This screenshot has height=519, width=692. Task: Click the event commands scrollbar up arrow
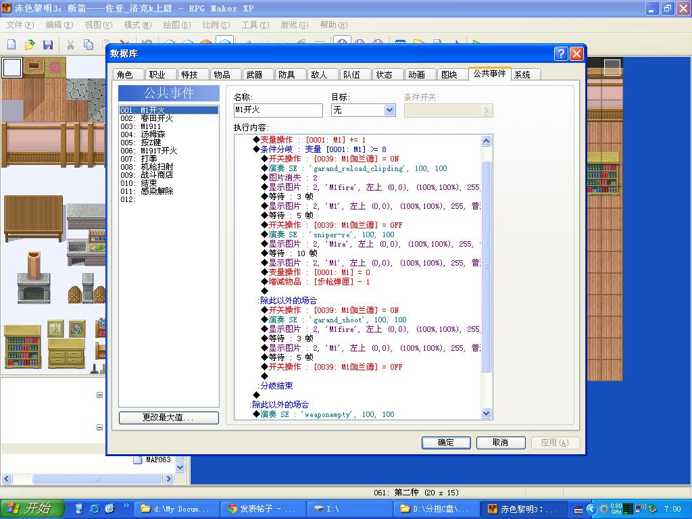point(486,141)
